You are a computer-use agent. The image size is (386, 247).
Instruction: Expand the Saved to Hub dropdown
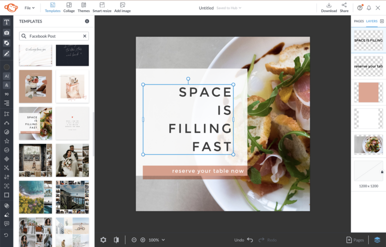tap(229, 8)
